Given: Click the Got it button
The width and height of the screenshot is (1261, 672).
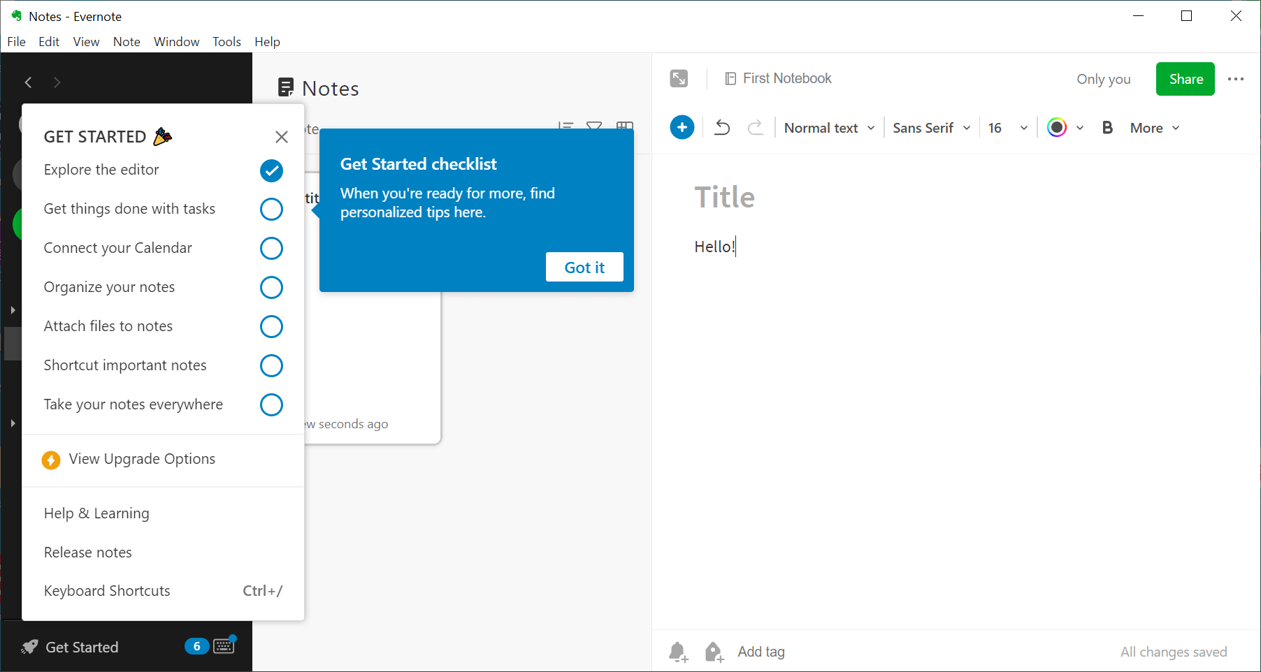Looking at the screenshot, I should [x=584, y=267].
